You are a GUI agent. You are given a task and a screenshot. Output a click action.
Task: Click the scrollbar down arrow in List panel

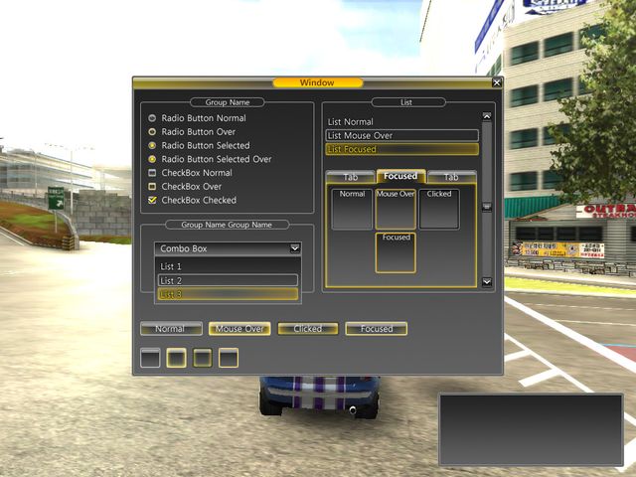pos(486,282)
